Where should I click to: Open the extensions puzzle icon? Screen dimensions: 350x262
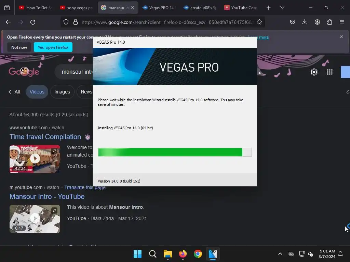pos(329,22)
